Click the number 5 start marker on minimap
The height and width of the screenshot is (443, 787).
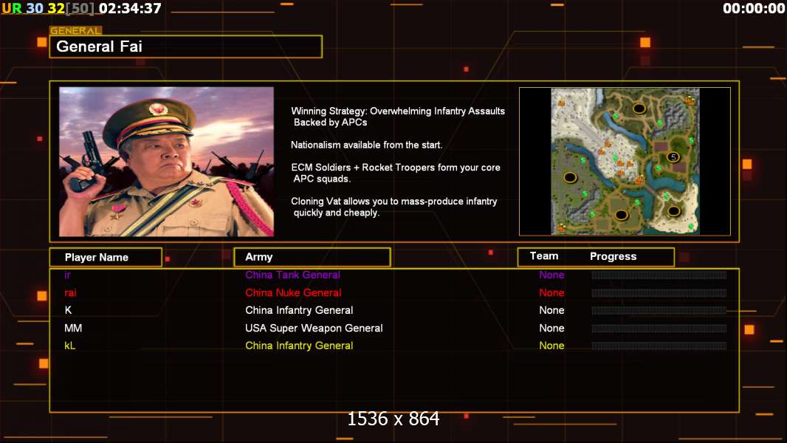(673, 157)
